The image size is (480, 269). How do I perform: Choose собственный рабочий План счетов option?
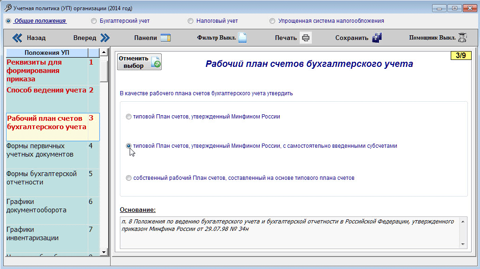(129, 178)
